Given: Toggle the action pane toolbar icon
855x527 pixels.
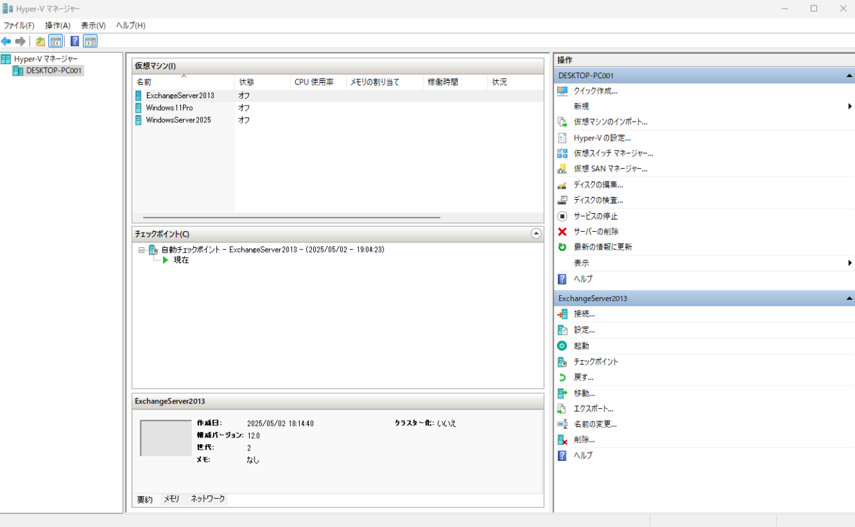Looking at the screenshot, I should tap(90, 41).
